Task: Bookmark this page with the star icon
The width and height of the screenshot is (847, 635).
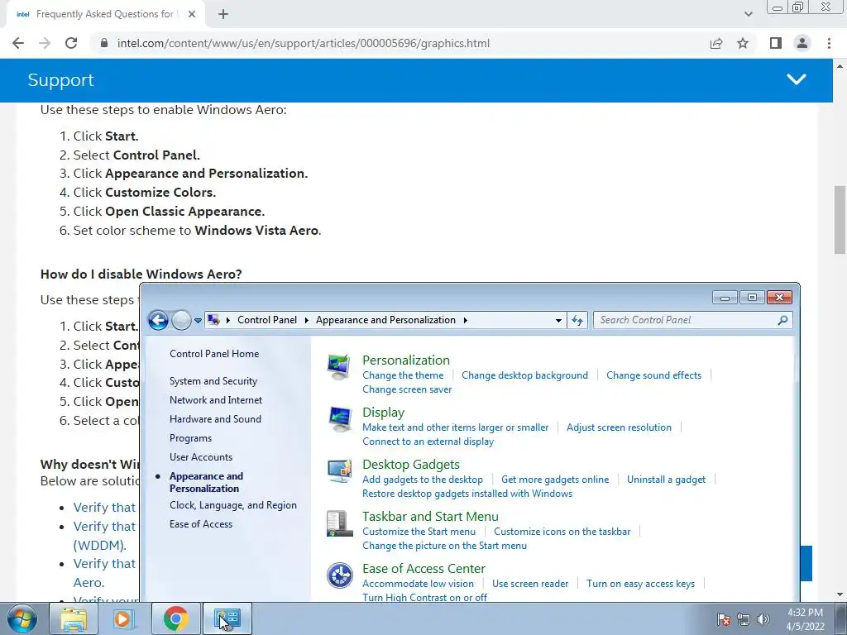Action: [743, 43]
